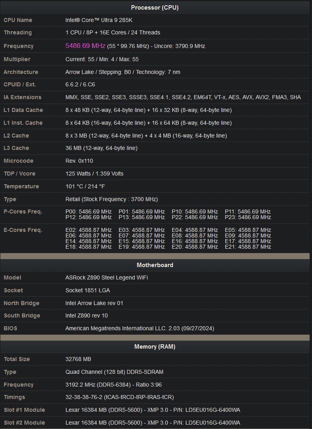Click the CPUID value 6.6.2 / 6.C6
The height and width of the screenshot is (429, 312).
(x=80, y=84)
